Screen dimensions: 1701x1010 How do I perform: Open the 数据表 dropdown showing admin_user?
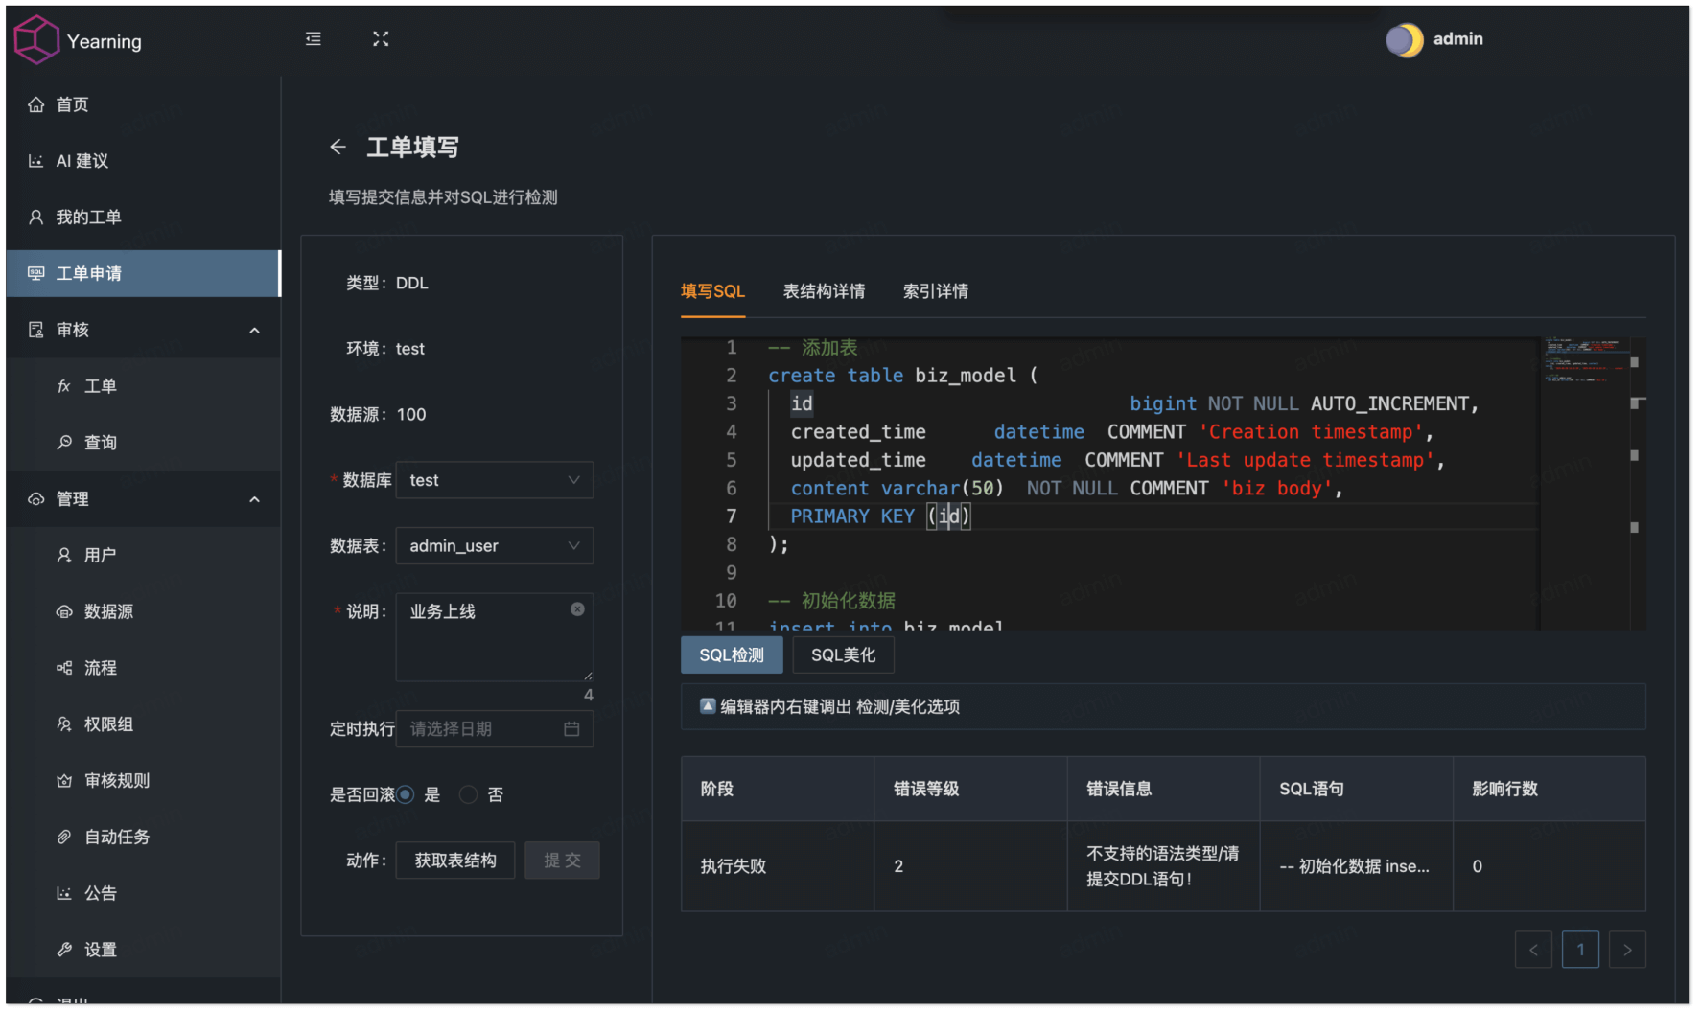point(494,545)
